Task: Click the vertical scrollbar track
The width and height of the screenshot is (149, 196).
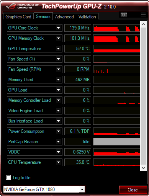Action: tap(143, 96)
